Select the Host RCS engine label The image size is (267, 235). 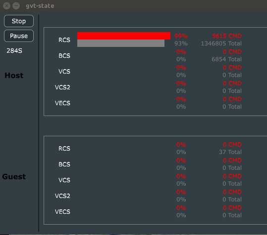(64, 40)
